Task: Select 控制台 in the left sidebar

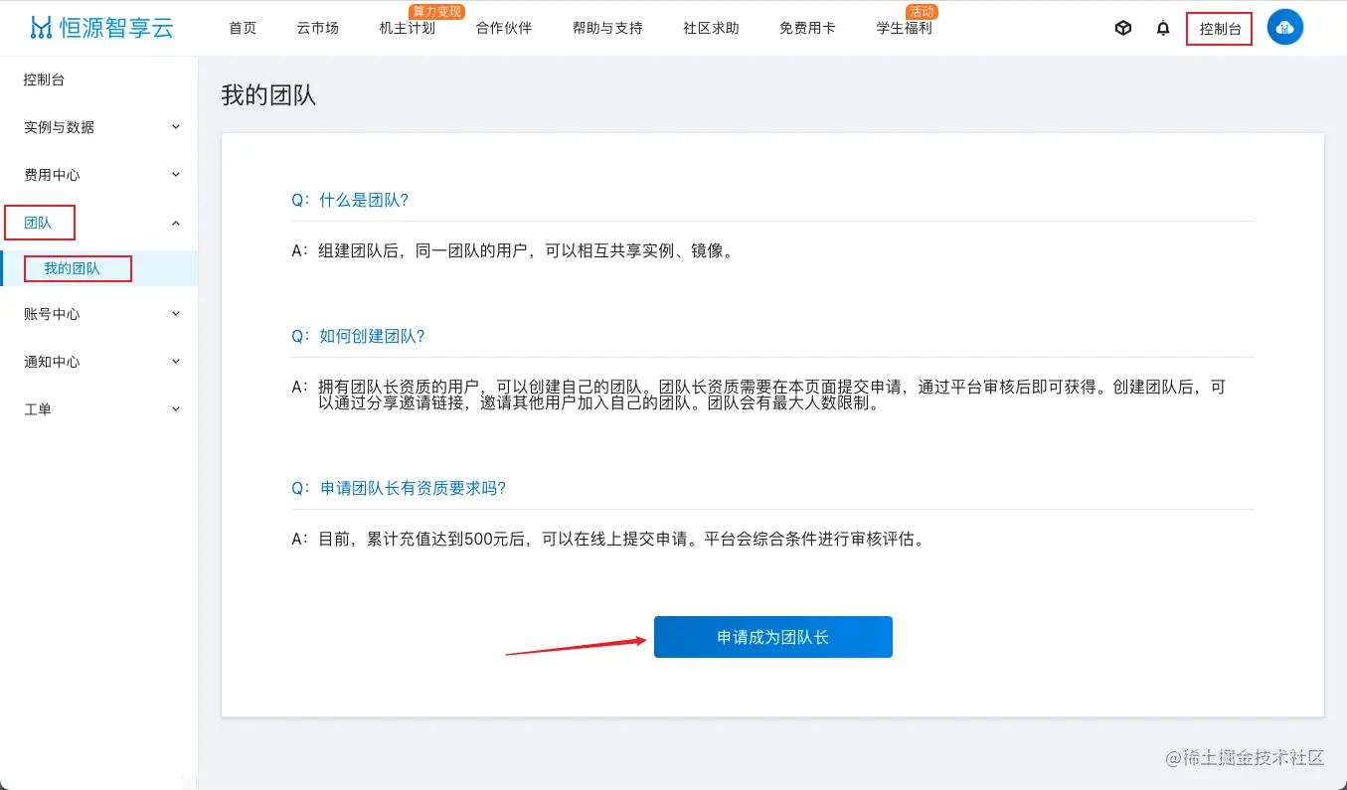Action: coord(44,79)
